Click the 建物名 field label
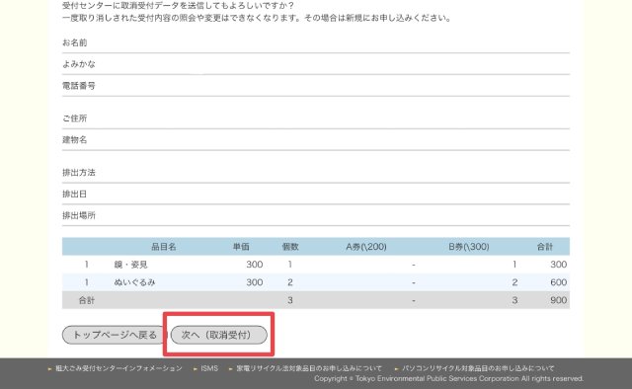 (x=75, y=140)
